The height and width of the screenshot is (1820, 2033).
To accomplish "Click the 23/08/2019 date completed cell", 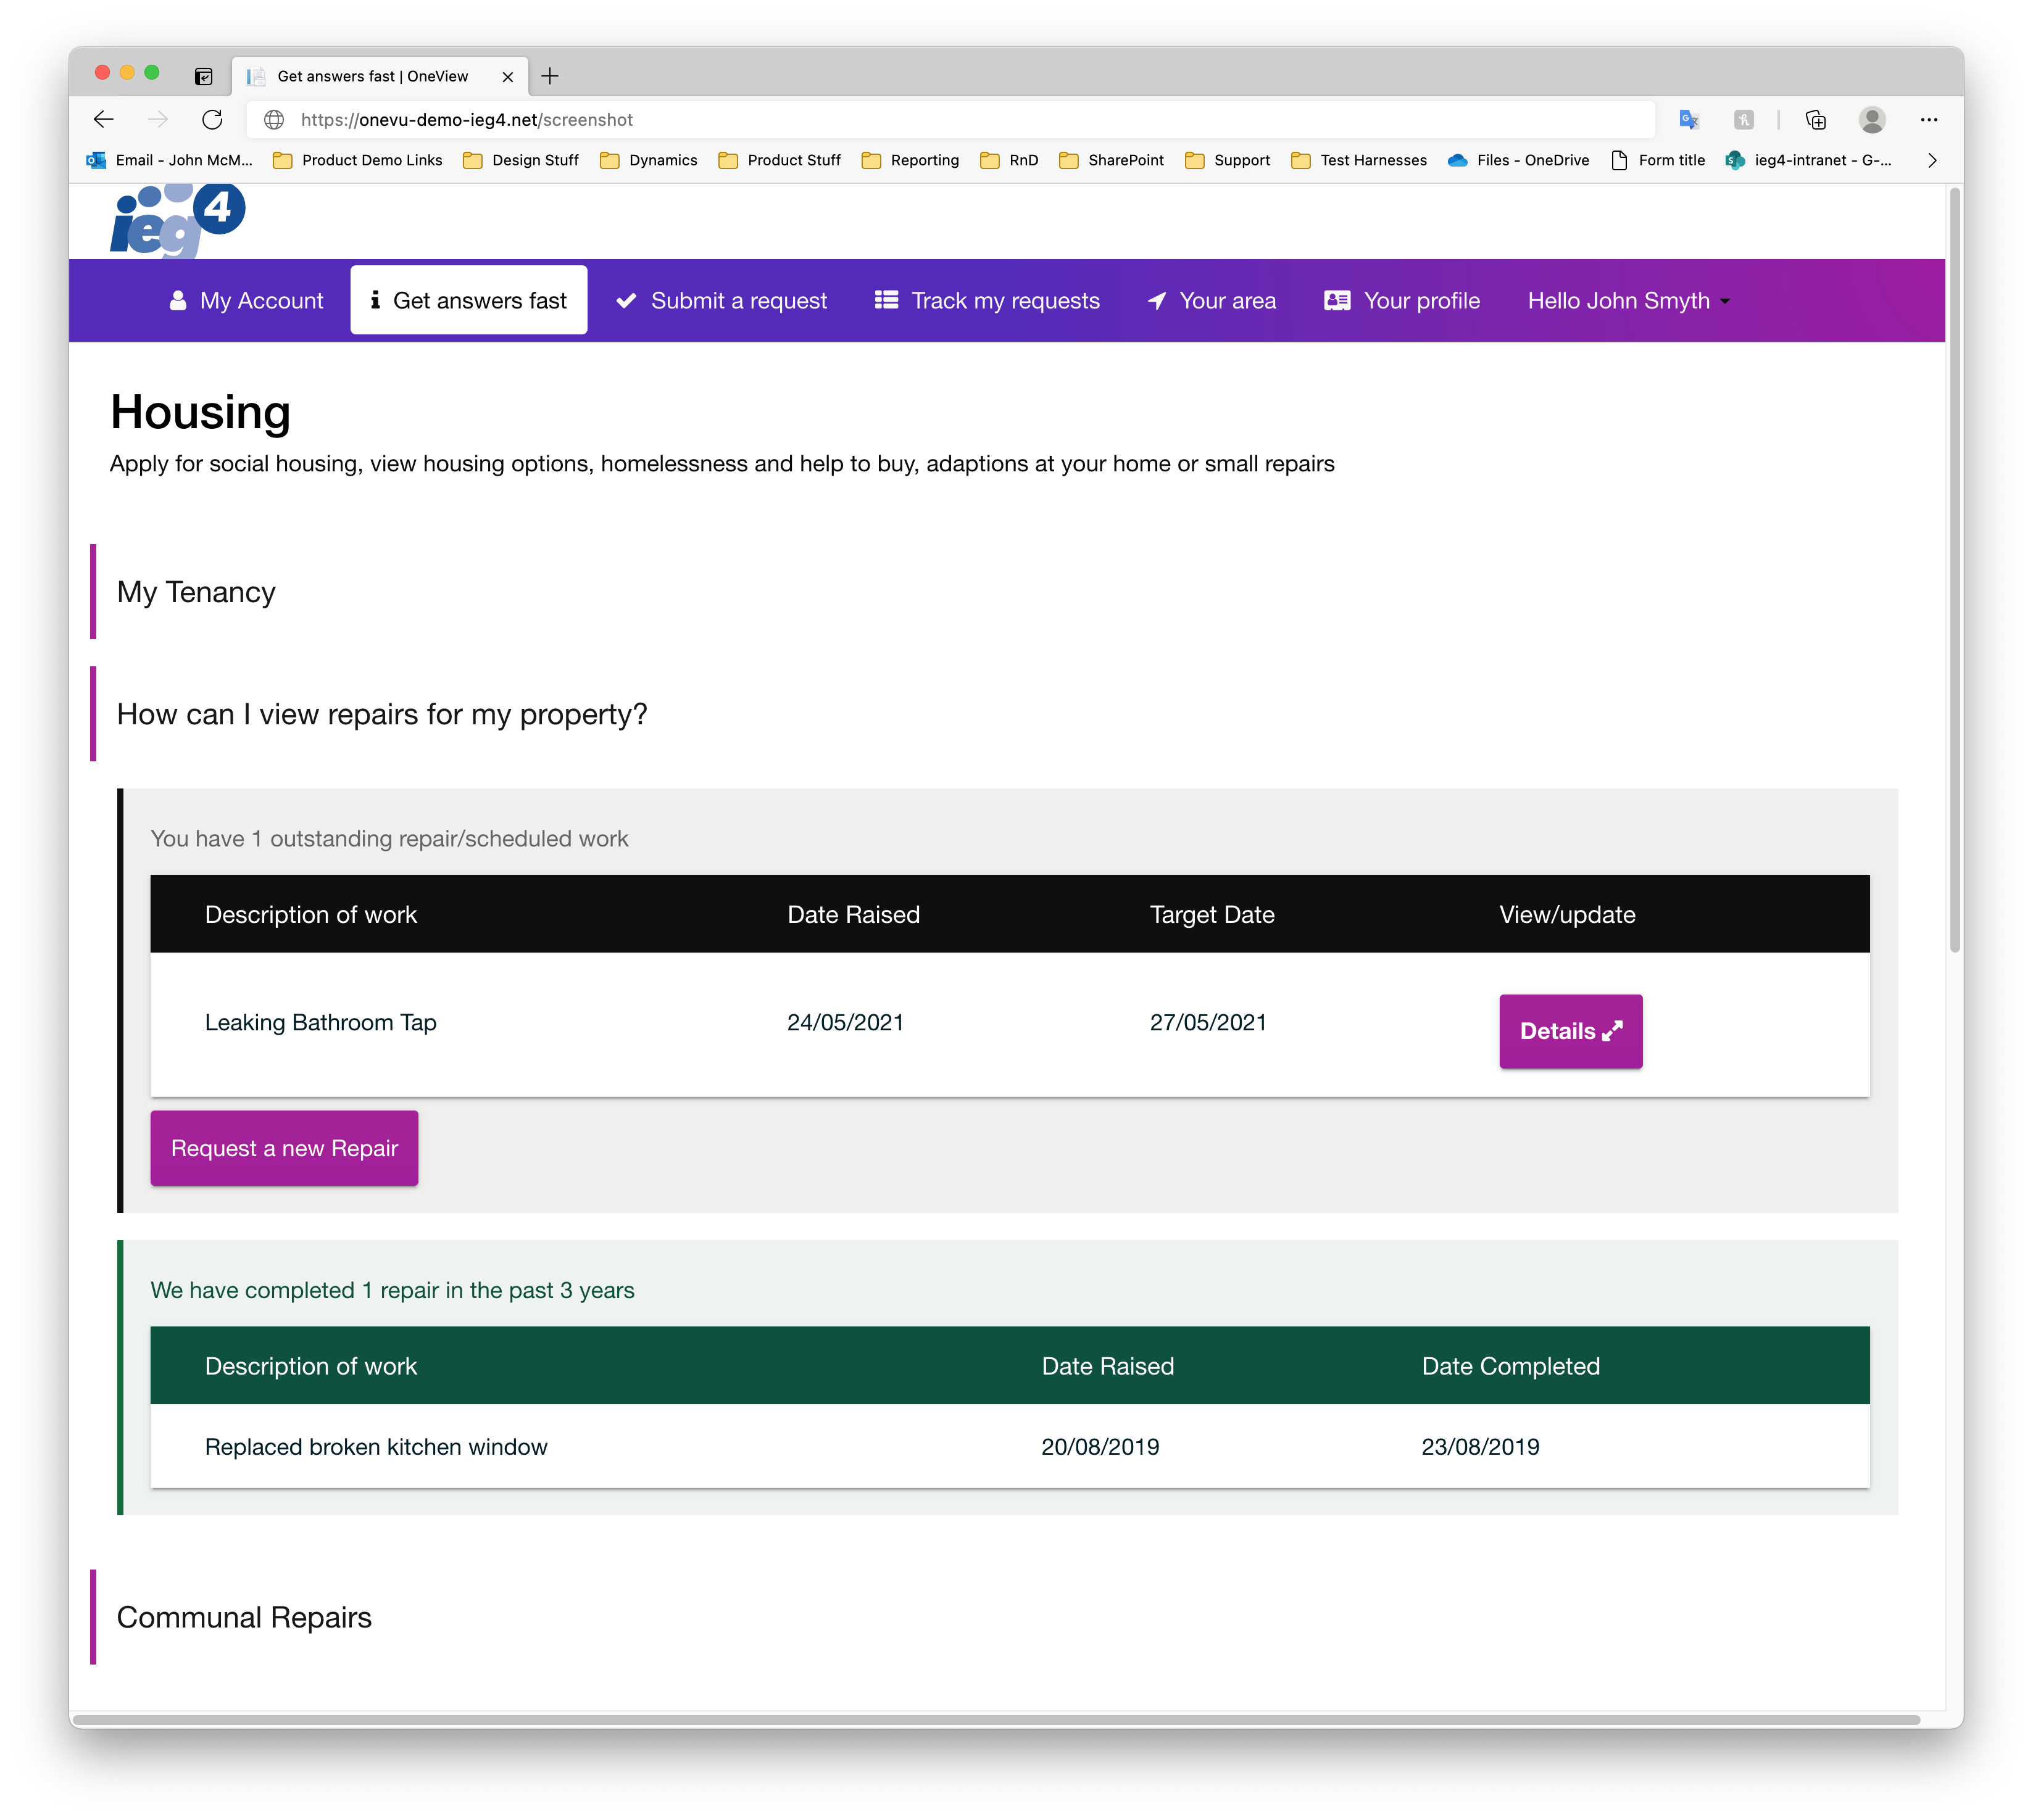I will [x=1481, y=1447].
